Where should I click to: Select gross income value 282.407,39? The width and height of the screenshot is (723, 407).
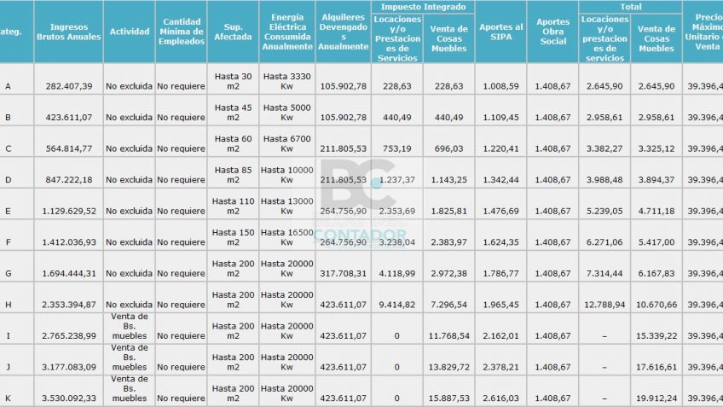pyautogui.click(x=69, y=86)
